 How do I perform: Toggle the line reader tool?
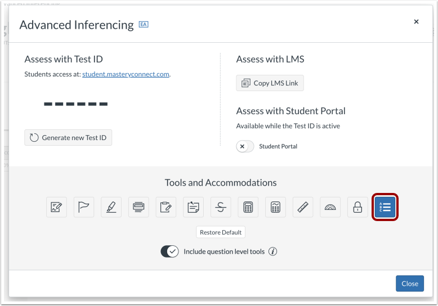(138, 207)
